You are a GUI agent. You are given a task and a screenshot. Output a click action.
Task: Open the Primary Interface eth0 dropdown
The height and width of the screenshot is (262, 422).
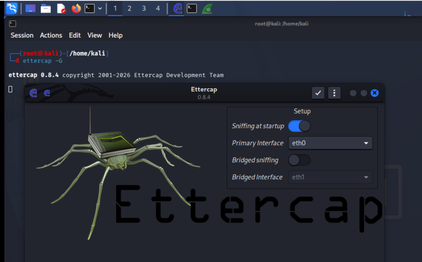point(330,143)
